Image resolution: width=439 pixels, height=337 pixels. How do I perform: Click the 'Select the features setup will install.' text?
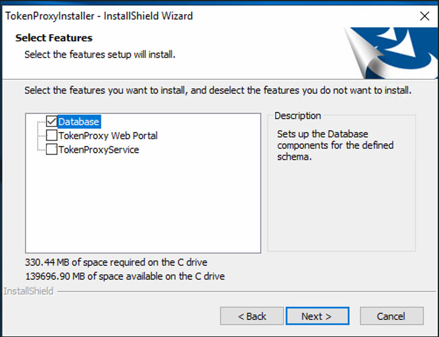coord(100,55)
